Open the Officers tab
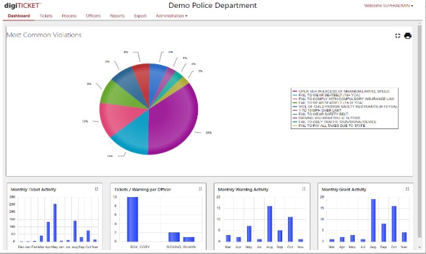This screenshot has width=426, height=254. coord(93,16)
